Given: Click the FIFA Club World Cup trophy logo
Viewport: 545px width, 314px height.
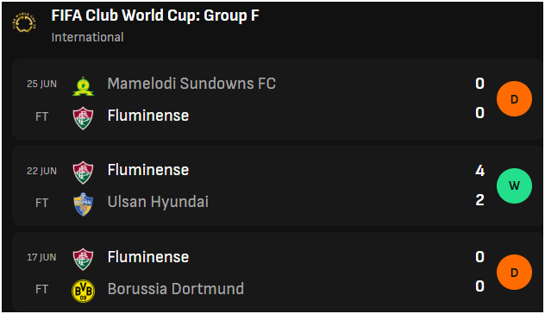Looking at the screenshot, I should (x=24, y=23).
